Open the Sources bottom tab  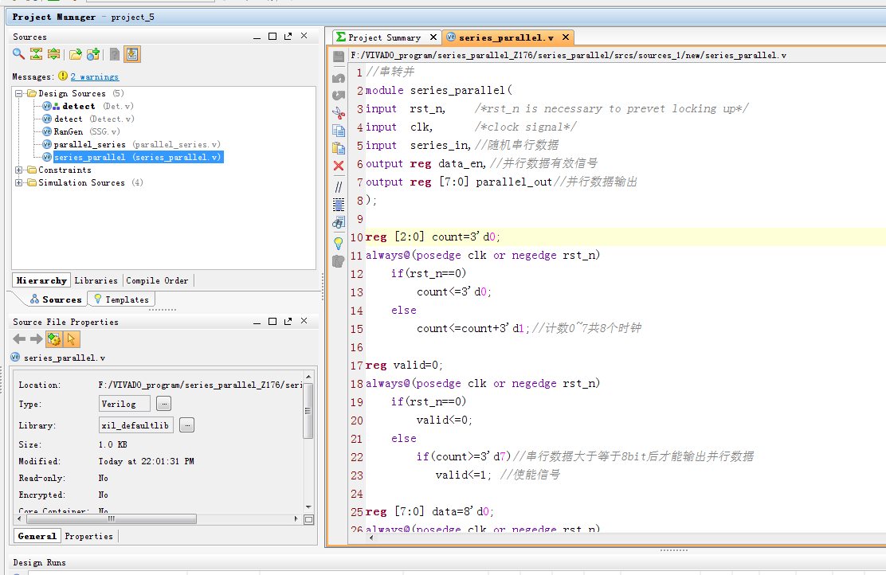(x=56, y=299)
